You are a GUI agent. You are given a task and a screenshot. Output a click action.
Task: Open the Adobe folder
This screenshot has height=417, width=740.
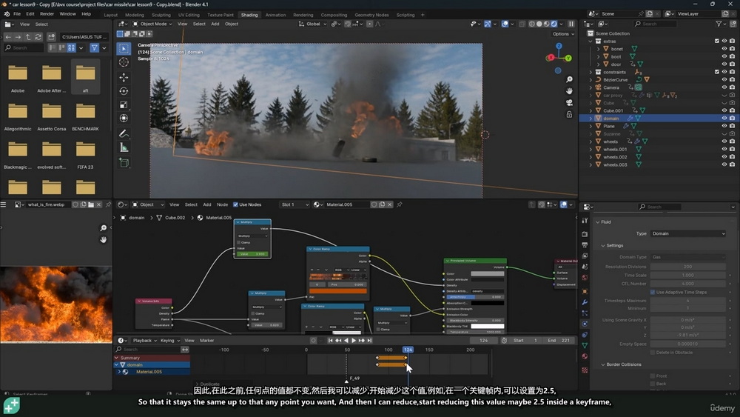click(18, 78)
